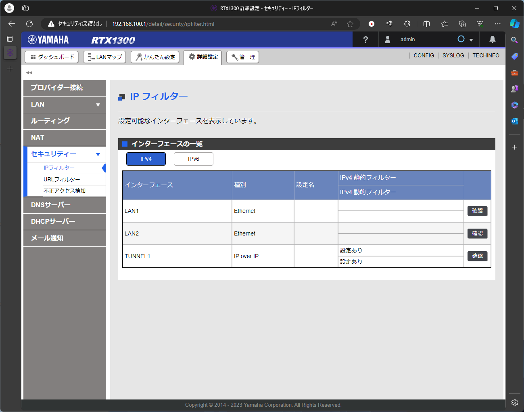Click the help question mark icon

pyautogui.click(x=365, y=40)
